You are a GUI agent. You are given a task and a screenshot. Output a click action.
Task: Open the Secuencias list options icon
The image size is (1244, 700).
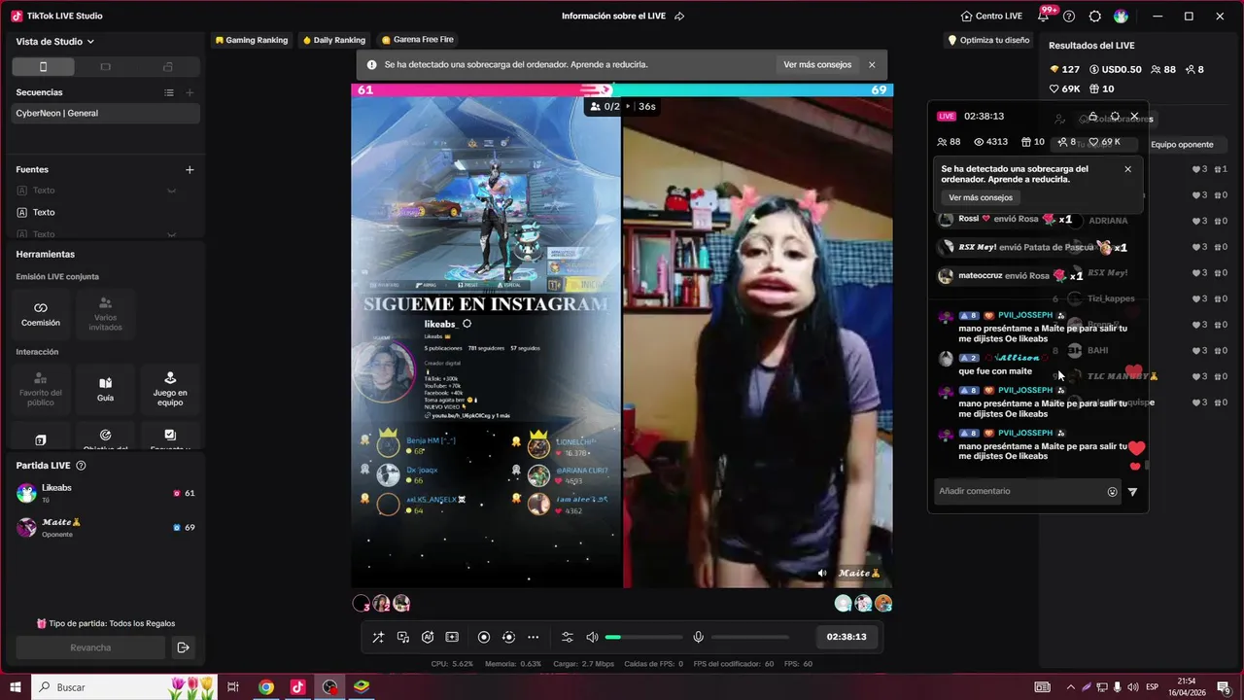pyautogui.click(x=169, y=92)
